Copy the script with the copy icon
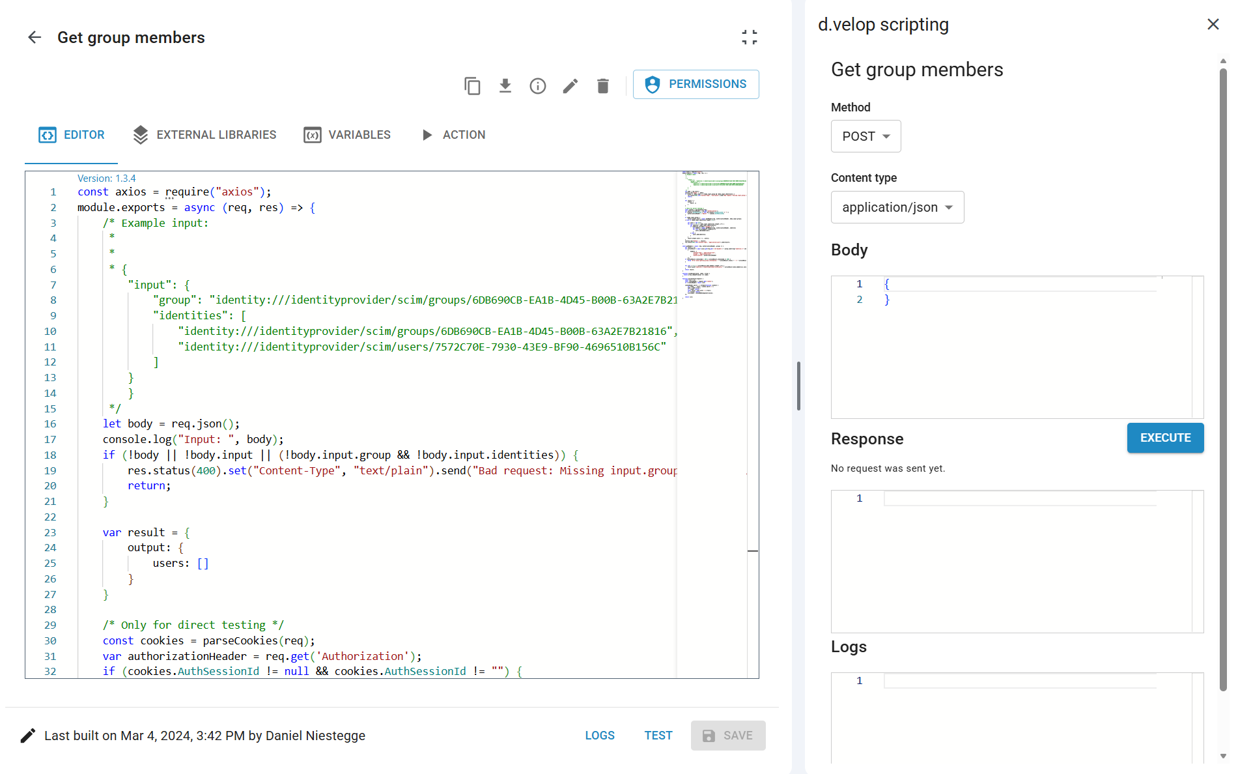 pos(472,86)
